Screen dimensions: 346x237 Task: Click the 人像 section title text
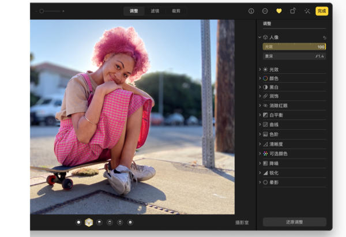click(274, 37)
